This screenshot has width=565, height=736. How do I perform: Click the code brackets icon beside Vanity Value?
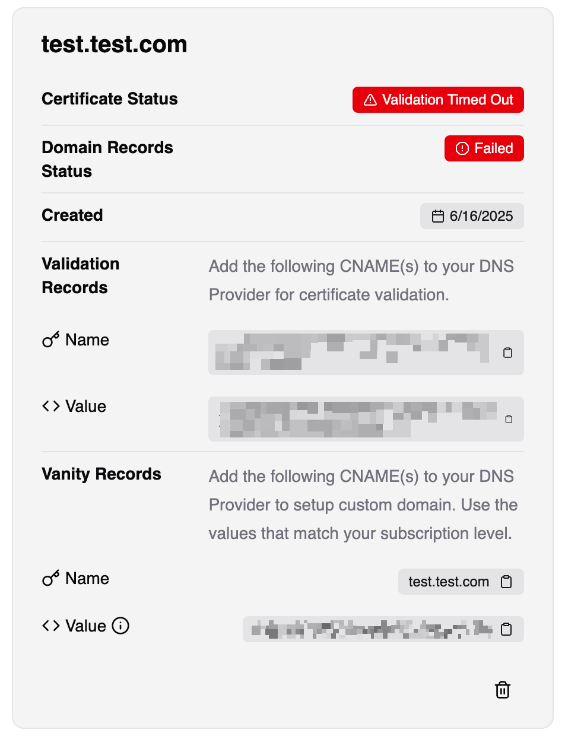50,626
